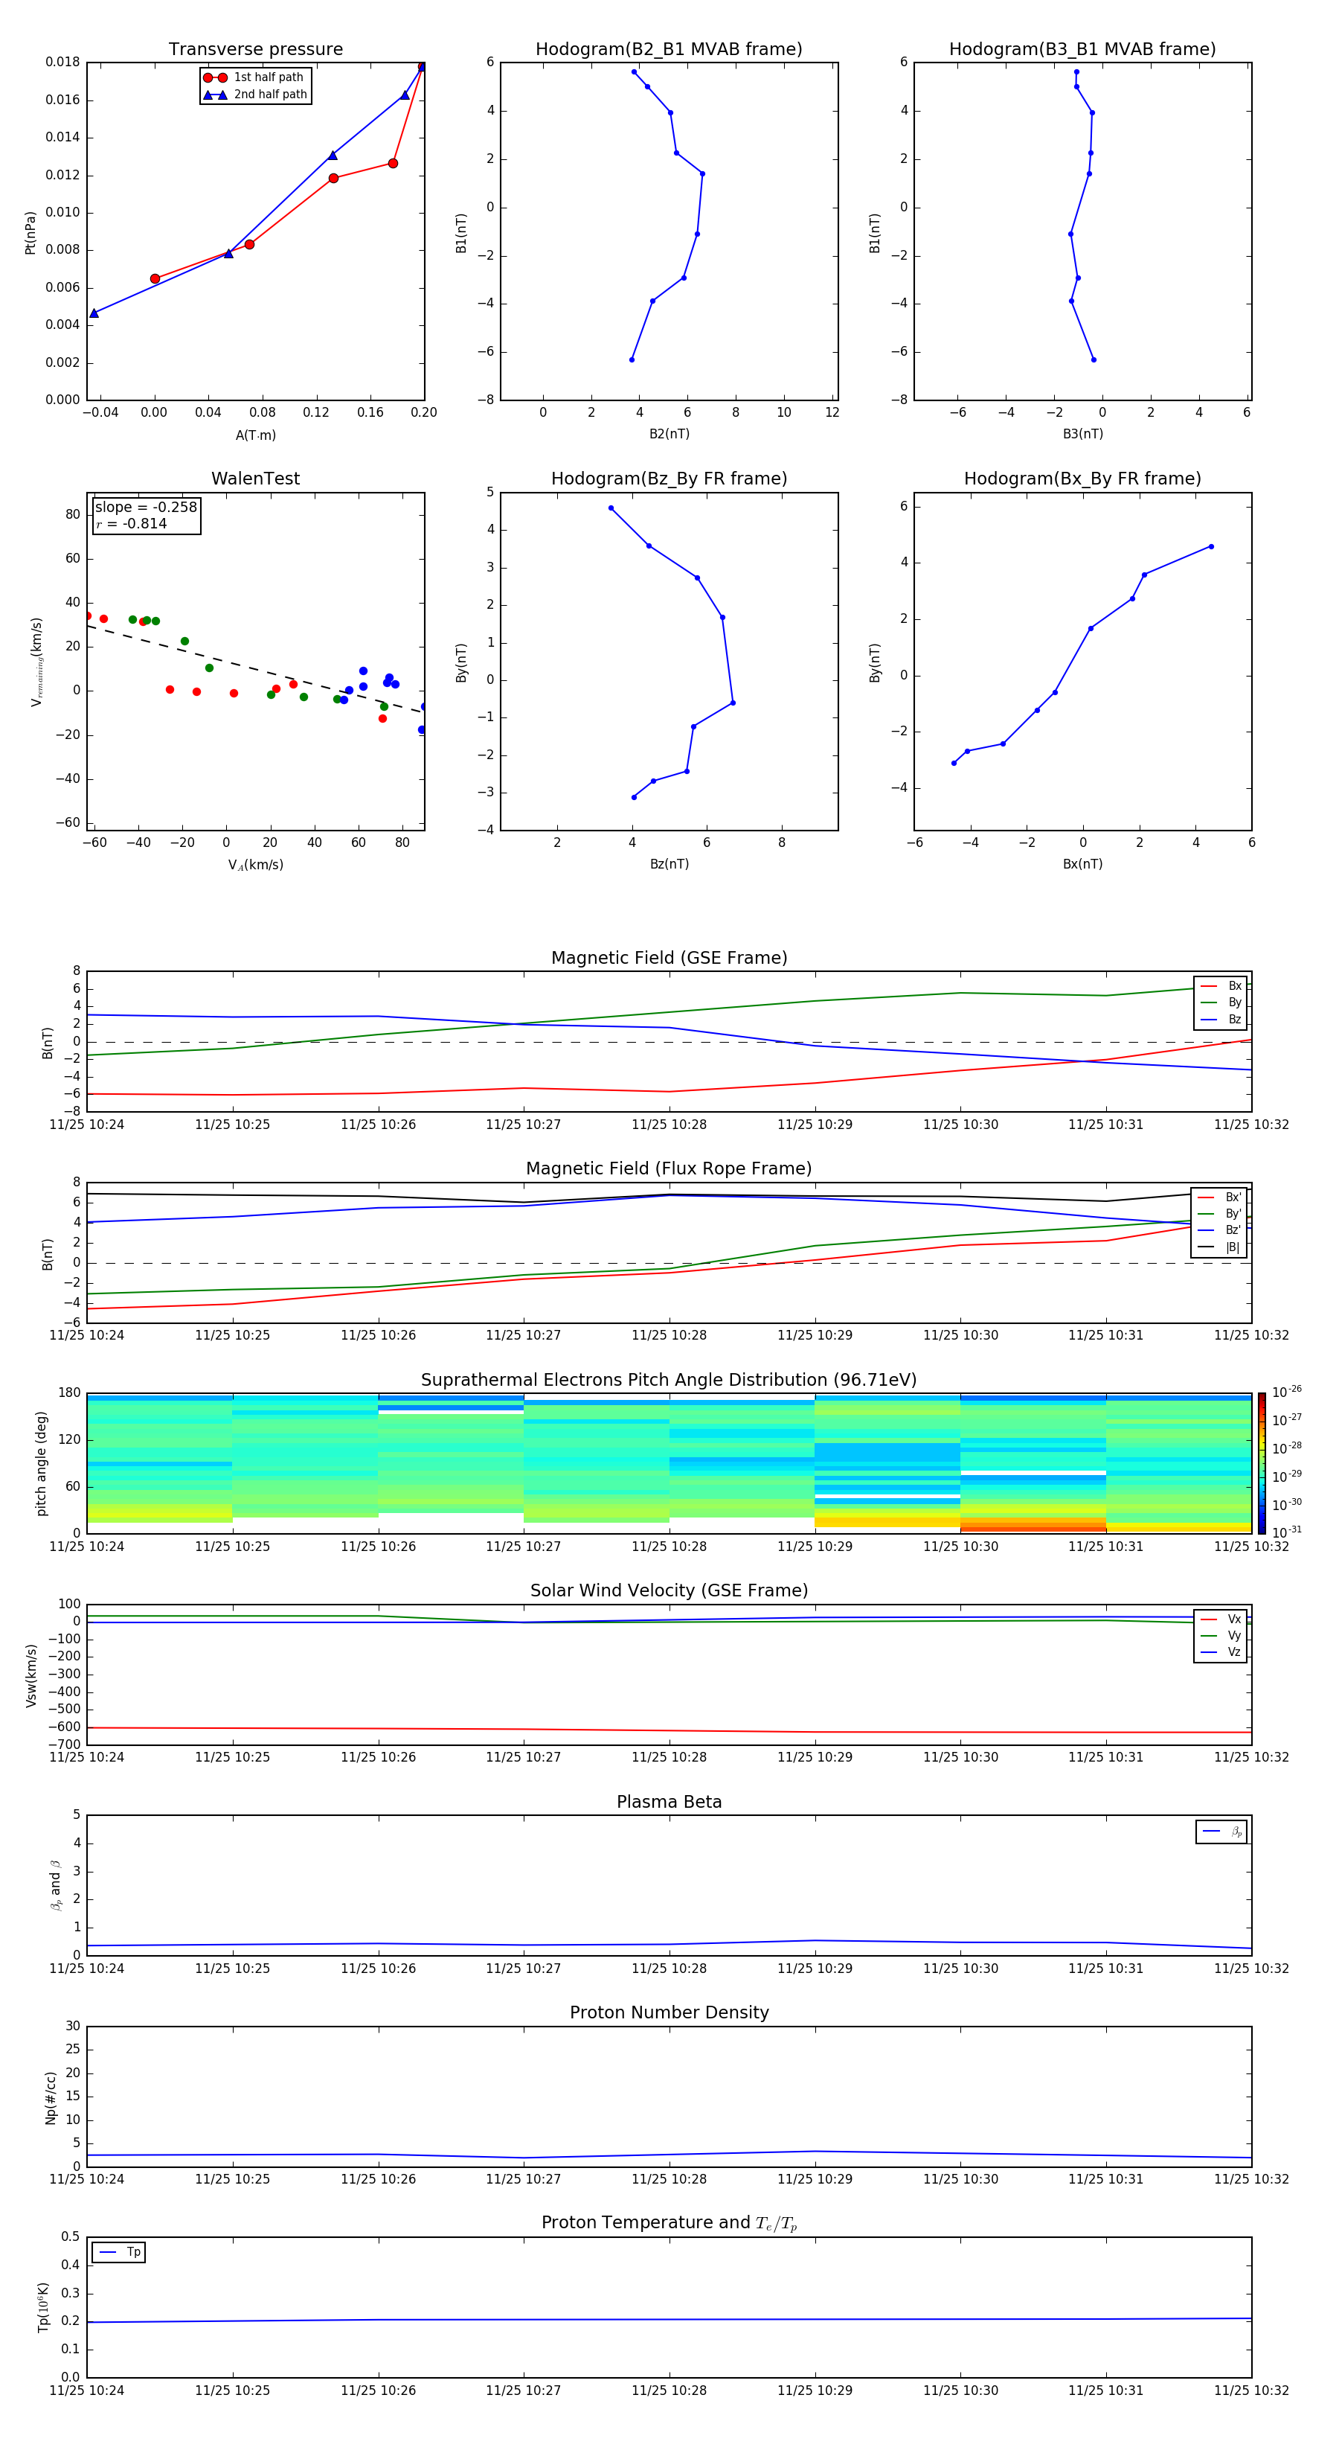The width and height of the screenshot is (1339, 2456).
Task: Click the "Proton Number Density" title
Action: pyautogui.click(x=669, y=2012)
